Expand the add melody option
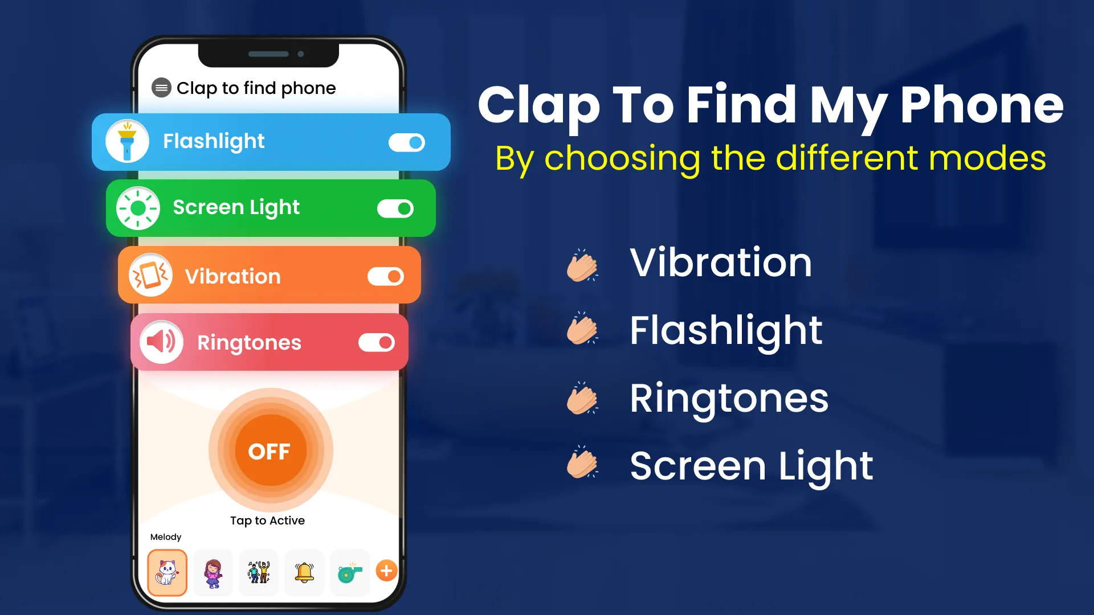The width and height of the screenshot is (1094, 615). point(386,571)
